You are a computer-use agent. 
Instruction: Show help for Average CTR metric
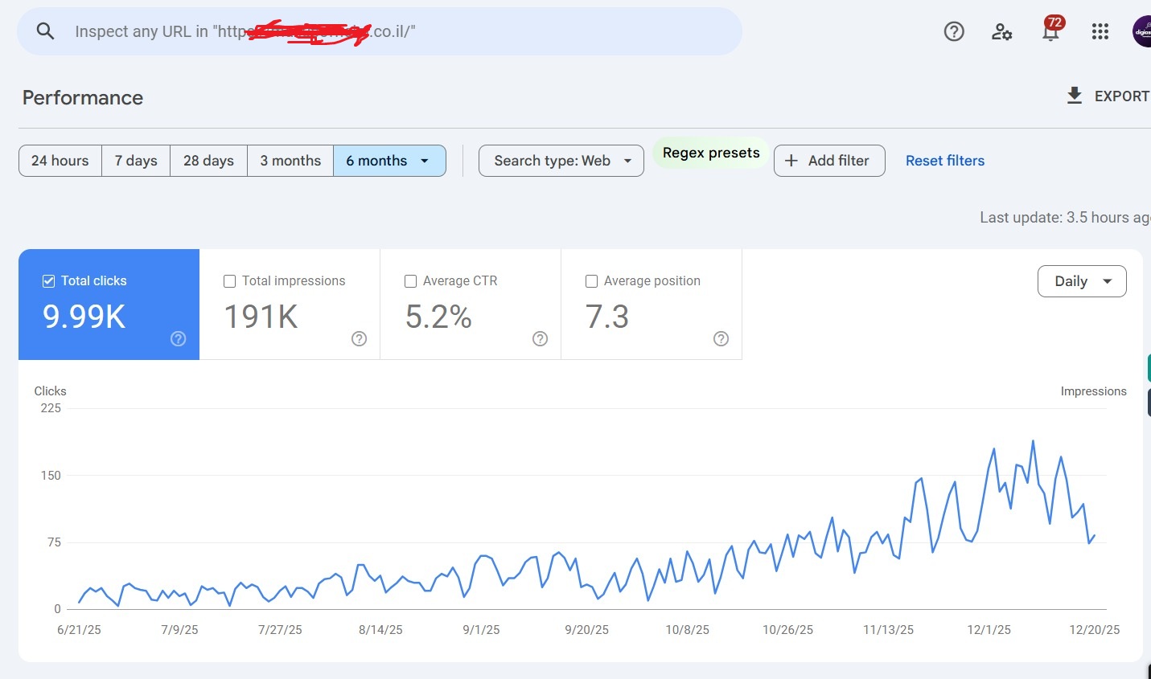pyautogui.click(x=541, y=339)
